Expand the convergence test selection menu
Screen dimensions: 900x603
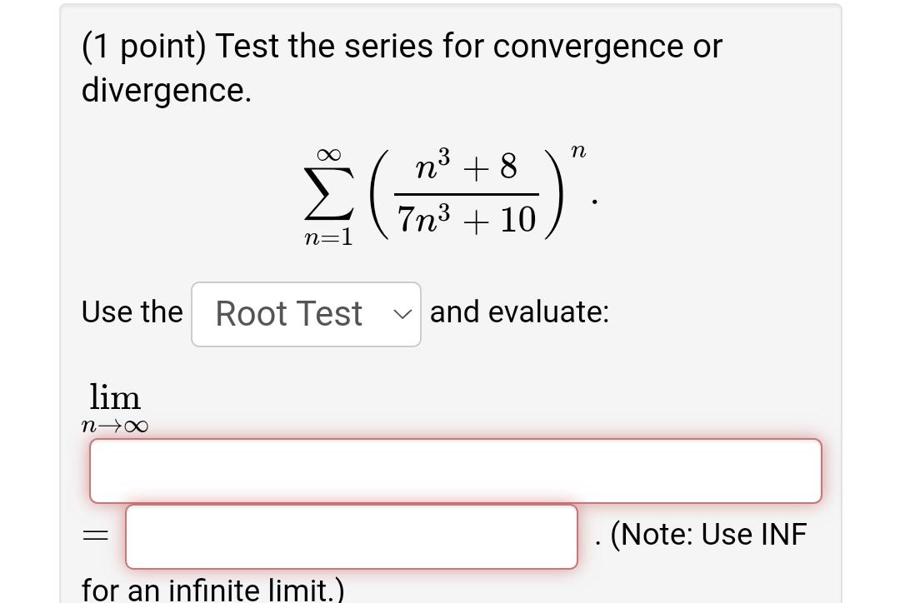click(x=306, y=314)
